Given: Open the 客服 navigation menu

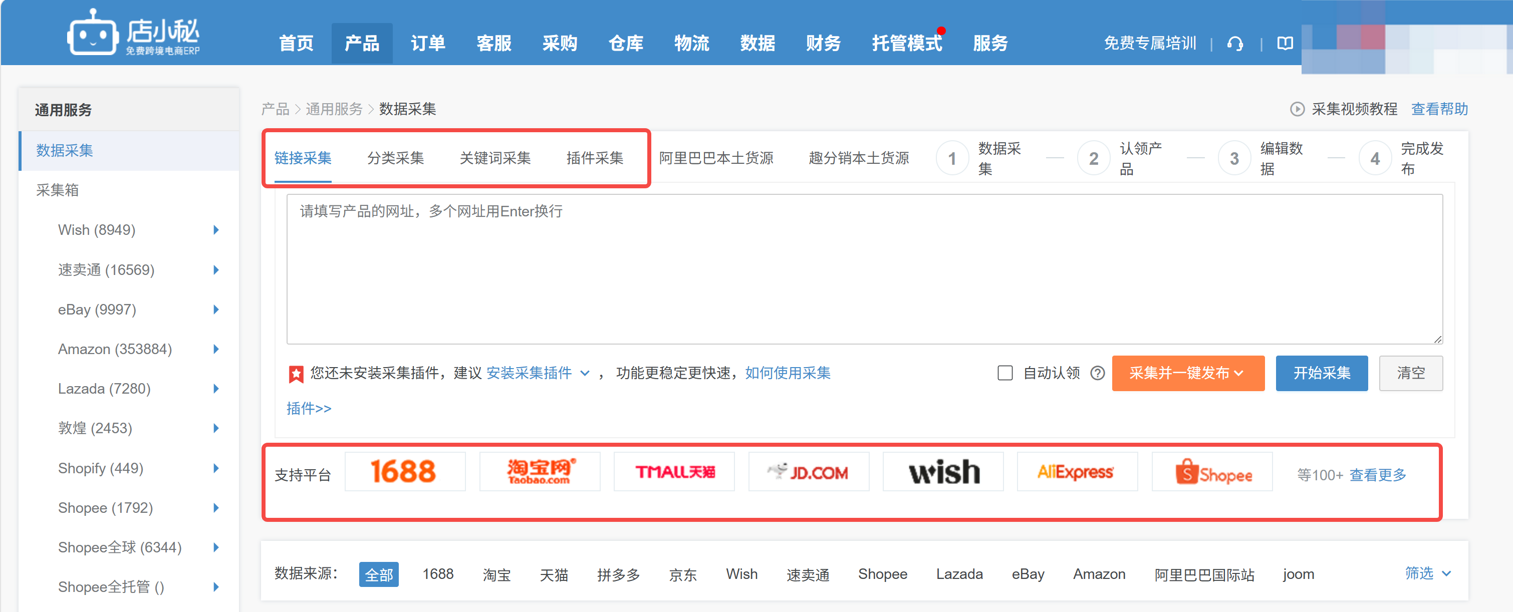Looking at the screenshot, I should (x=494, y=43).
